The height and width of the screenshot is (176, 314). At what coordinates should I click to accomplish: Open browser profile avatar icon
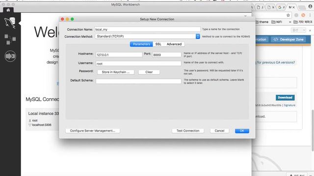[311, 6]
